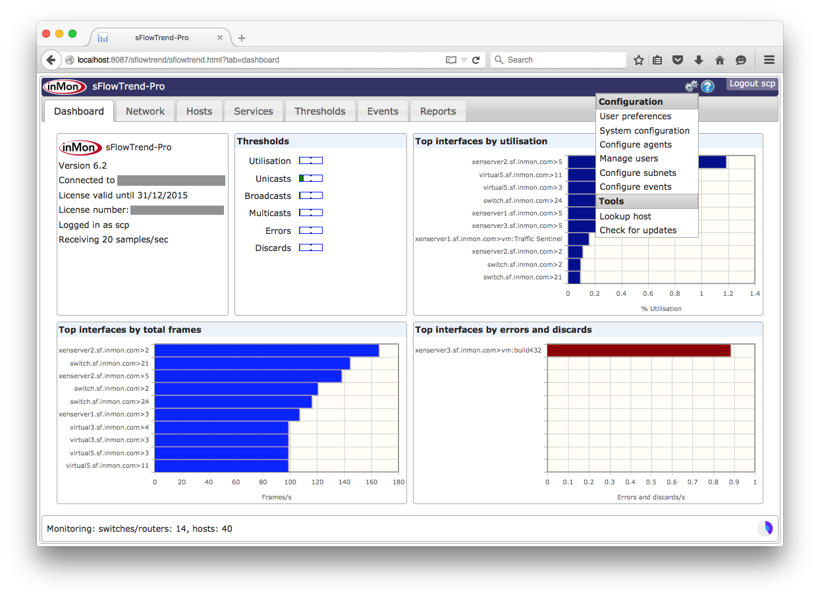
Task: Click the Multicasts threshold gauge
Action: pyautogui.click(x=311, y=213)
